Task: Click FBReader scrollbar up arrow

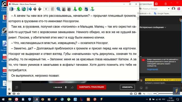Action: coord(138,13)
